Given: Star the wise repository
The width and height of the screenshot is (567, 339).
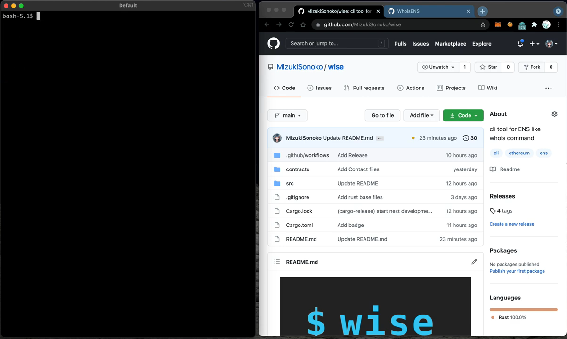Looking at the screenshot, I should click(x=488, y=67).
